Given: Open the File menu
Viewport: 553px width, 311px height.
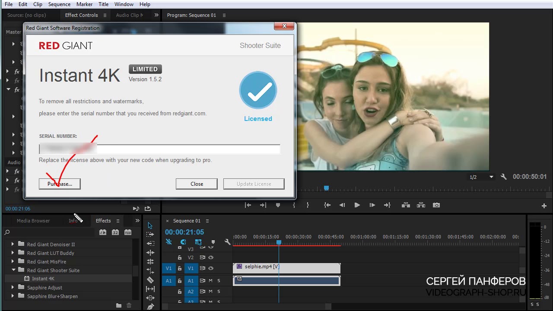Looking at the screenshot, I should click(8, 4).
